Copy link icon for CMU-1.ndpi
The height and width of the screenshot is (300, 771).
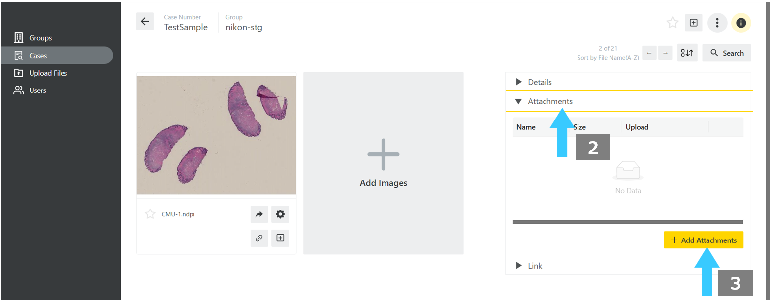tap(259, 238)
